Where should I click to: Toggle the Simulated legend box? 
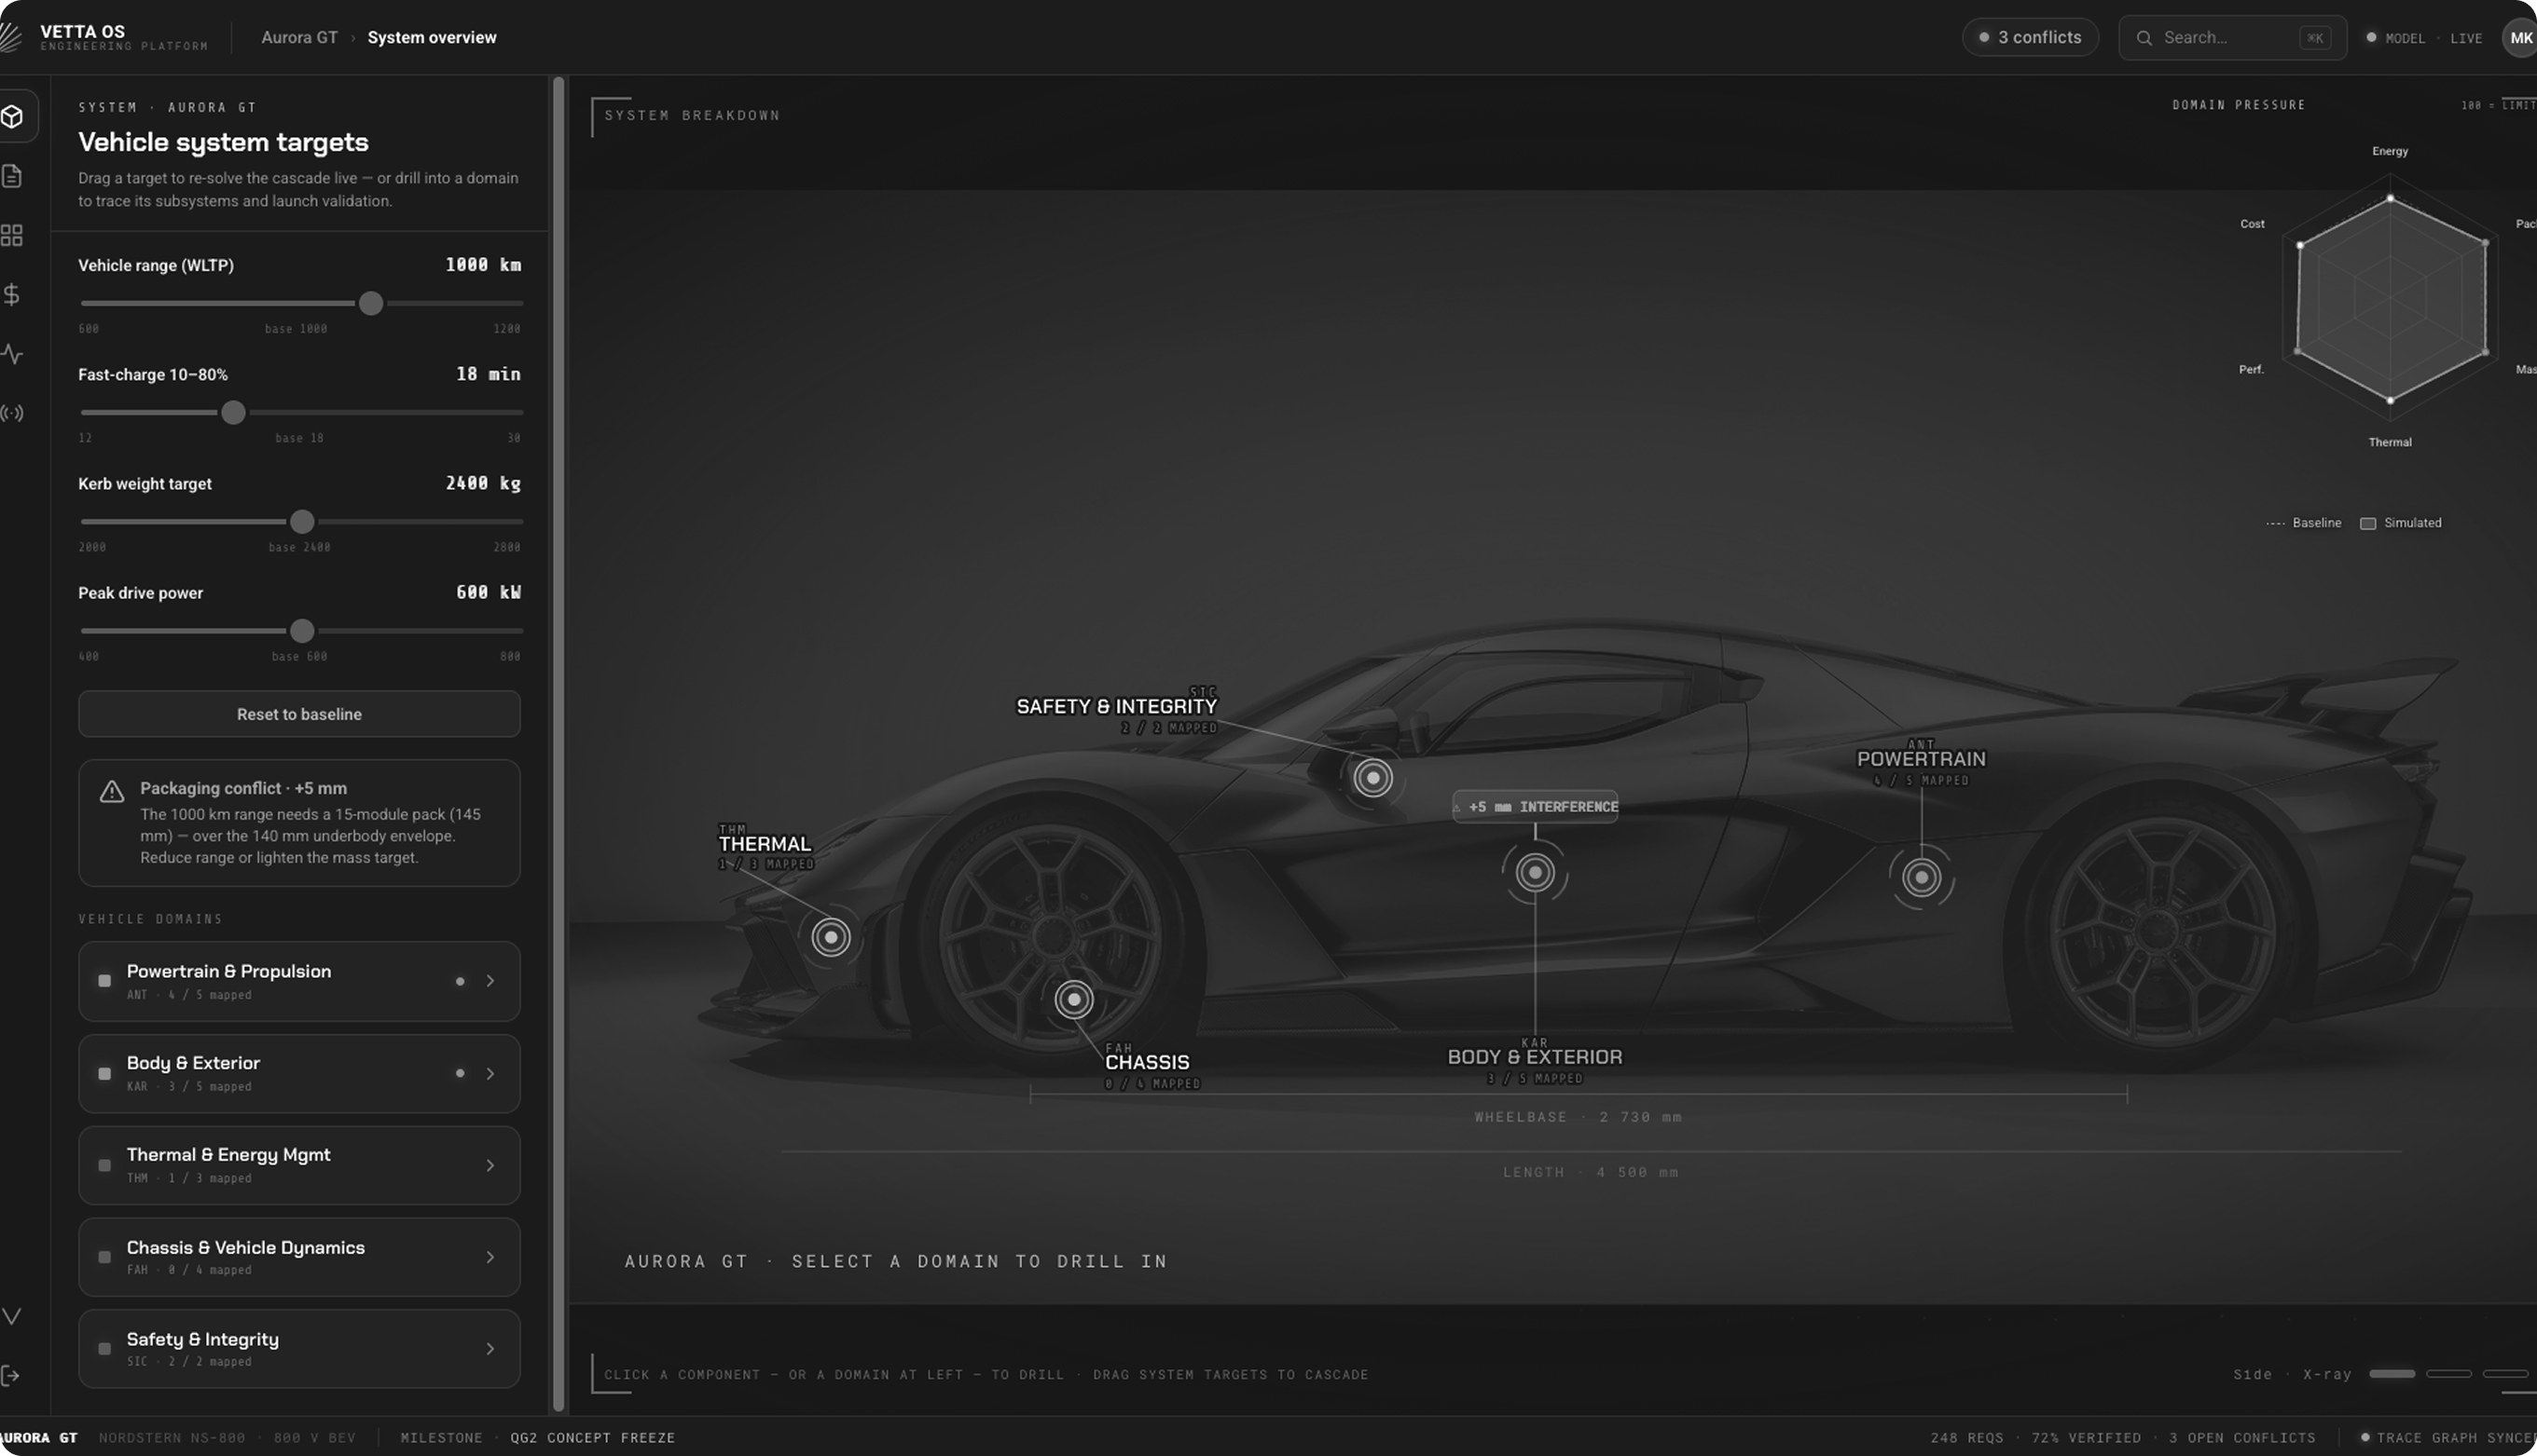pyautogui.click(x=2368, y=523)
